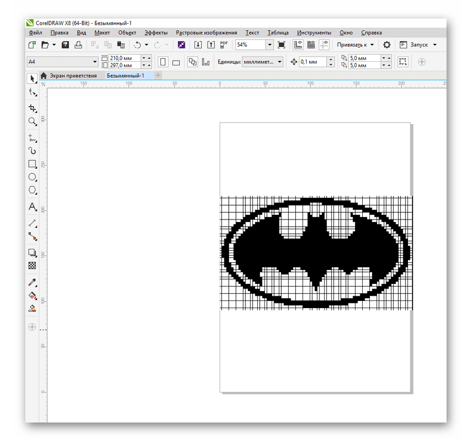Switch to Экран приветствия tab

point(73,75)
